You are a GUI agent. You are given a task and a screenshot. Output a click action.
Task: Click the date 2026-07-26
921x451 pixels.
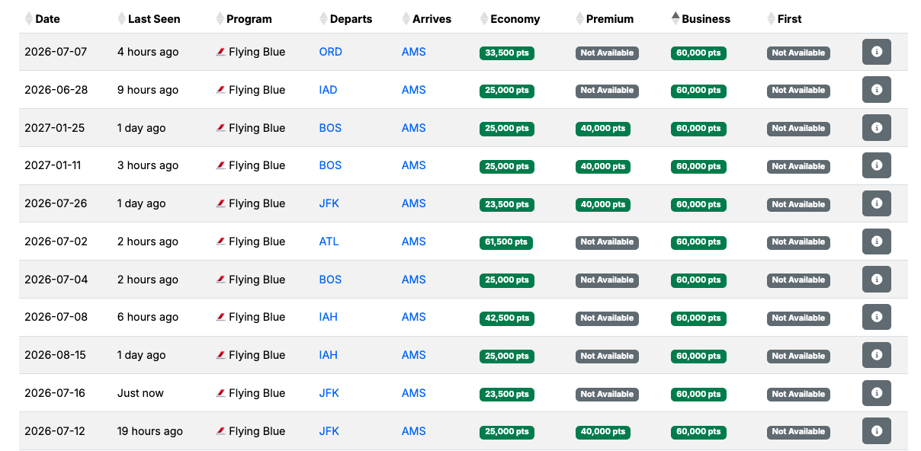pos(56,203)
